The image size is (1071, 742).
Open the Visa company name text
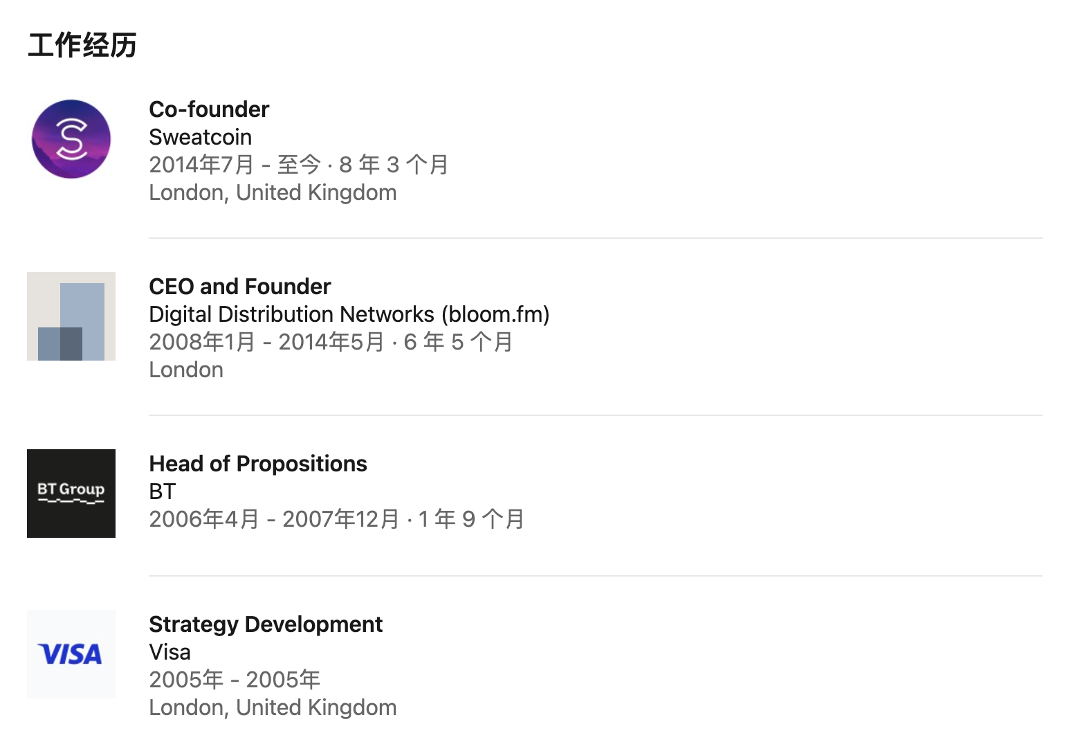170,652
